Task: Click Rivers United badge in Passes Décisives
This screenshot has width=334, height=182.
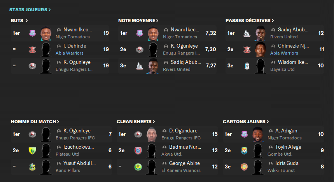Action: click(247, 33)
